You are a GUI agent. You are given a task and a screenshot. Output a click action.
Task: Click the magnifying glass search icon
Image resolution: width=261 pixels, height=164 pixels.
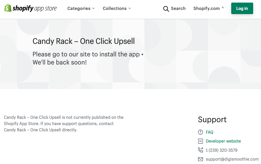(166, 9)
